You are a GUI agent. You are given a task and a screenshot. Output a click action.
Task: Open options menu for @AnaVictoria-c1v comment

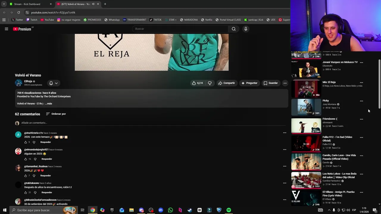pos(285,133)
